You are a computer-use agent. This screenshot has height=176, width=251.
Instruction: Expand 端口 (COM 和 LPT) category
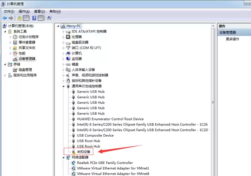coord(63,48)
